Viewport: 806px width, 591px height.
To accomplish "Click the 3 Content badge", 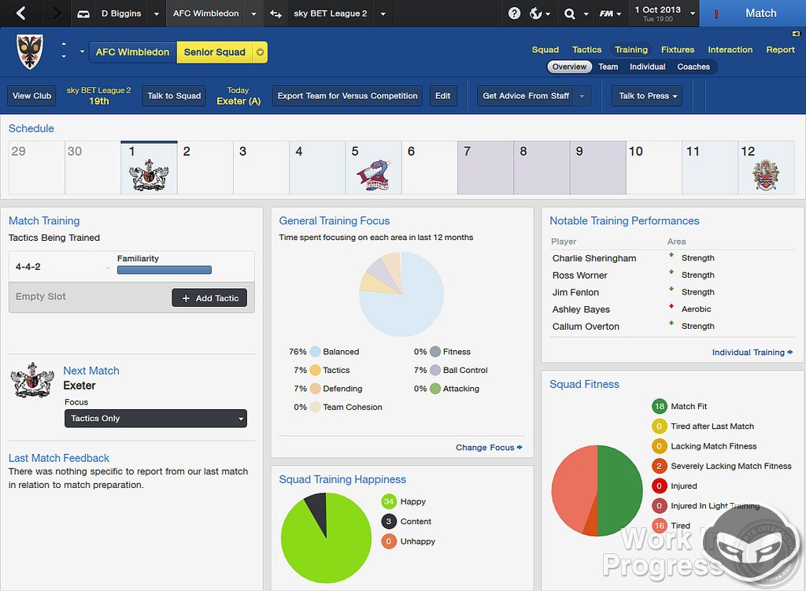I will click(x=389, y=522).
